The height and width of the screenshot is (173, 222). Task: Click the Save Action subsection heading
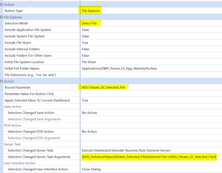pos(13,107)
